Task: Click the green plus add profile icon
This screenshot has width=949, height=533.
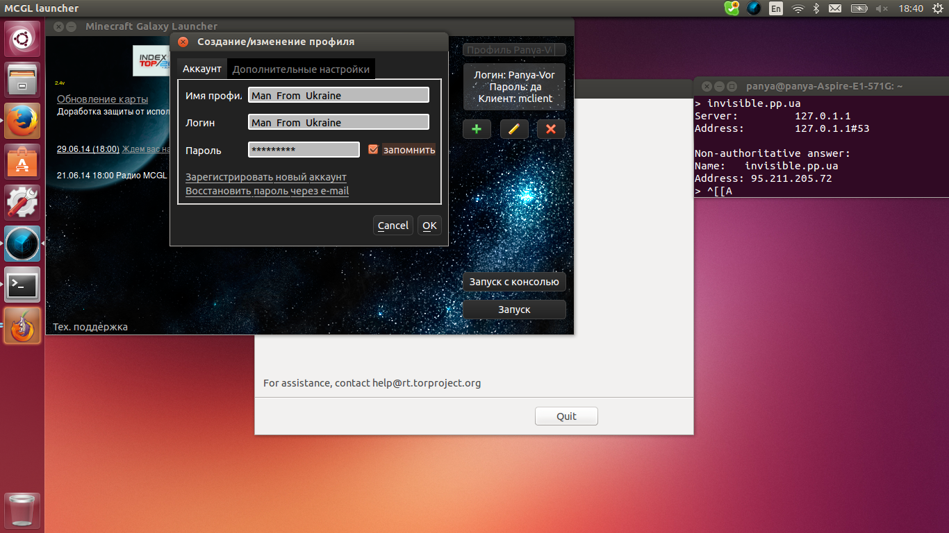Action: tap(477, 129)
